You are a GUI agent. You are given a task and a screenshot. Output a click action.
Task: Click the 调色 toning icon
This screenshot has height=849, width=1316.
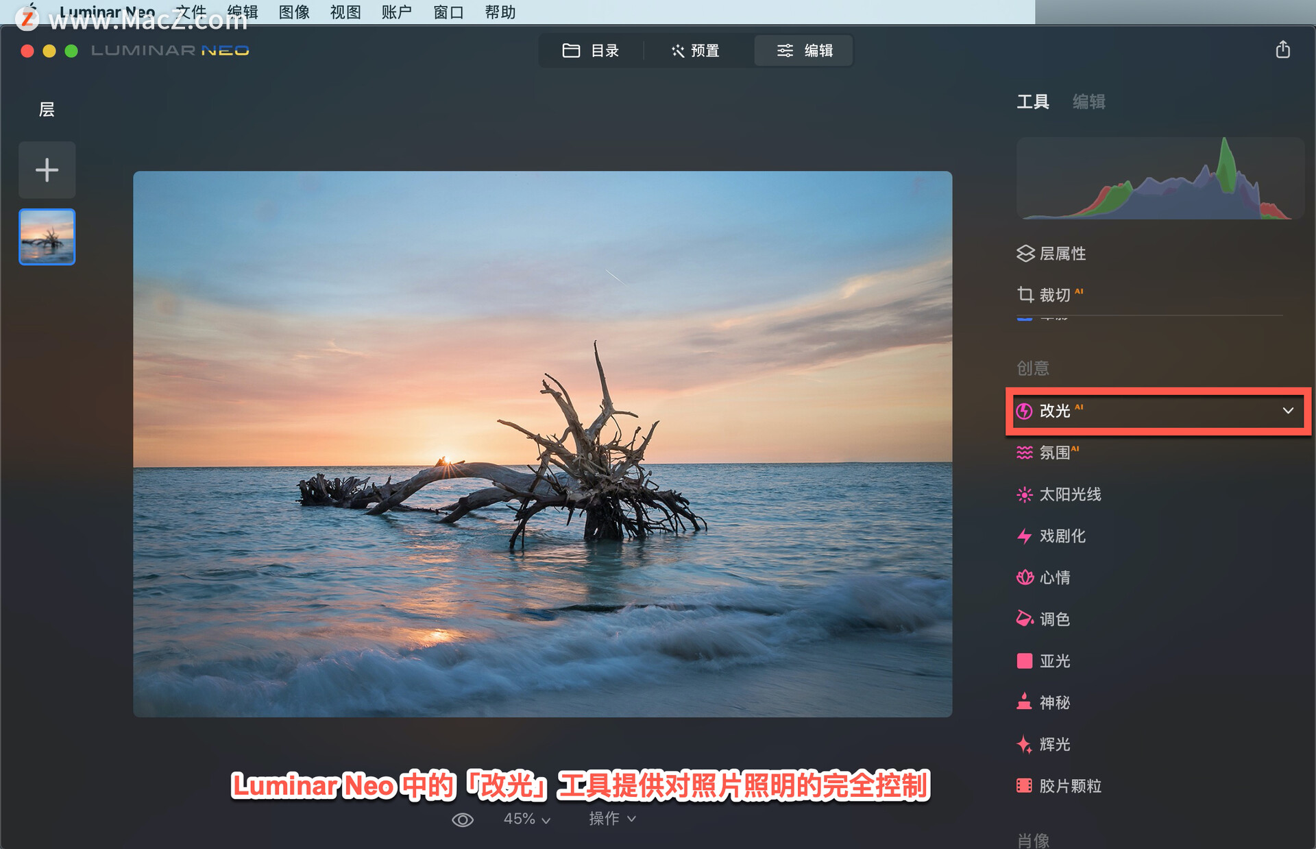[1024, 619]
